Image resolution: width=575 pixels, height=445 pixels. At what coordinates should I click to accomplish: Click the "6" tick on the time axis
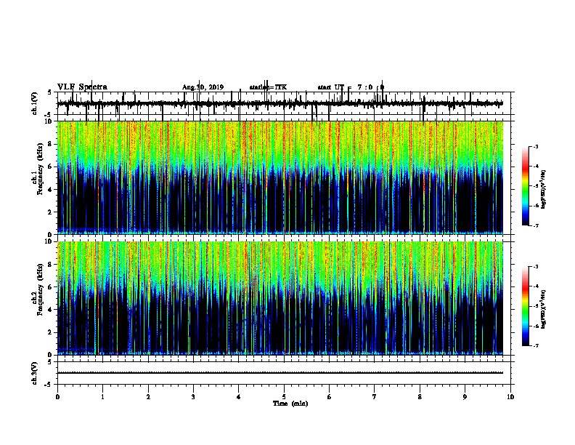click(330, 396)
